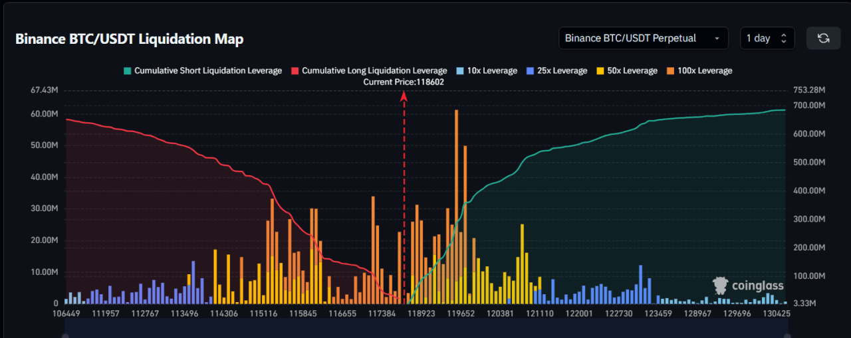Click the 112767 x-axis price label
The height and width of the screenshot is (338, 851).
tap(146, 313)
